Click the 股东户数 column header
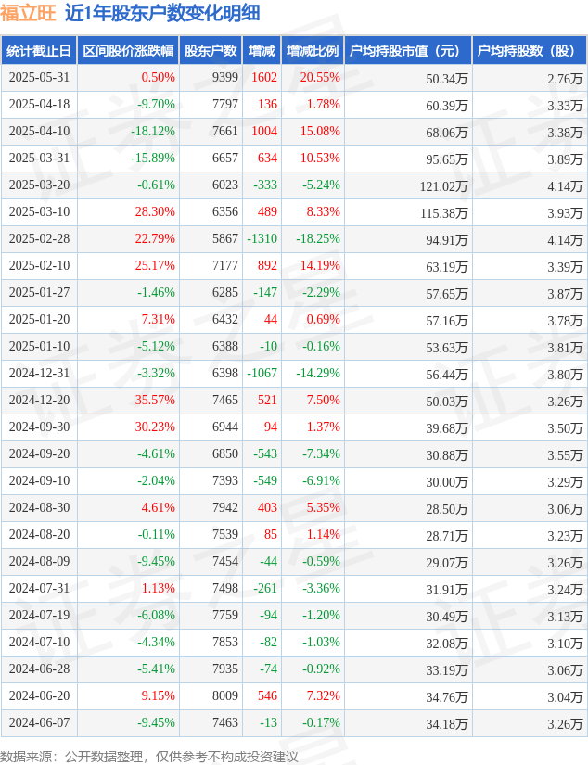 coord(211,51)
